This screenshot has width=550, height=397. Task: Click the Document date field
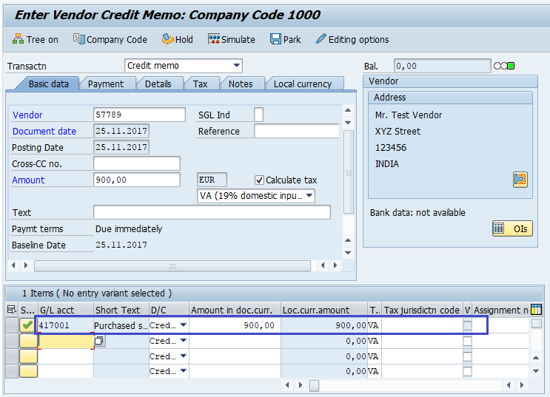pos(121,131)
